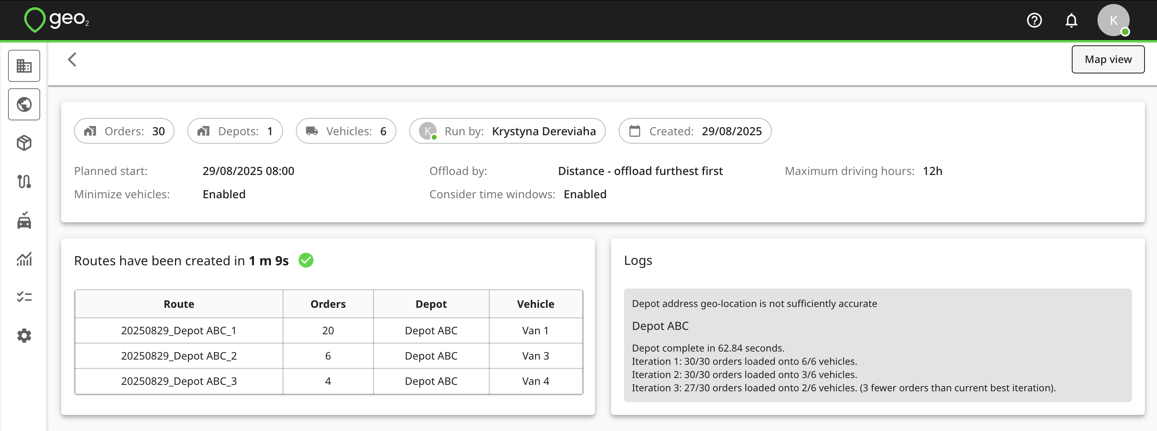Open the K user profile avatar

point(1113,20)
